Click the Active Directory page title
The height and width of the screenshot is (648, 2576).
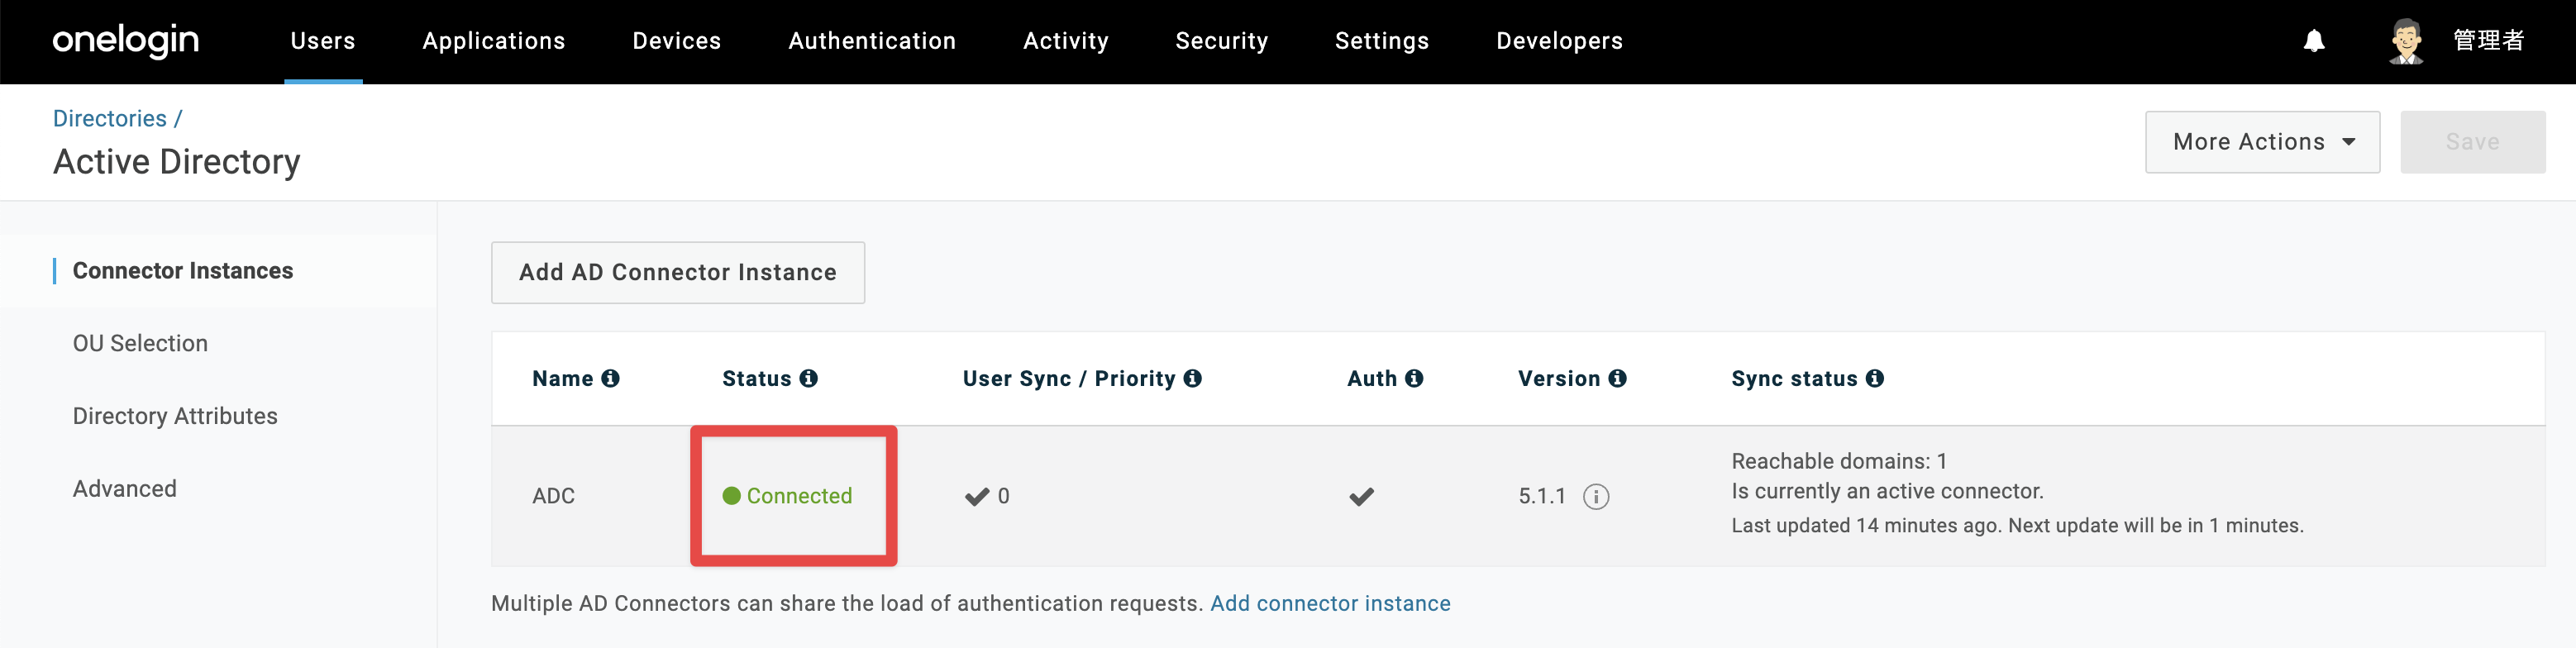177,162
